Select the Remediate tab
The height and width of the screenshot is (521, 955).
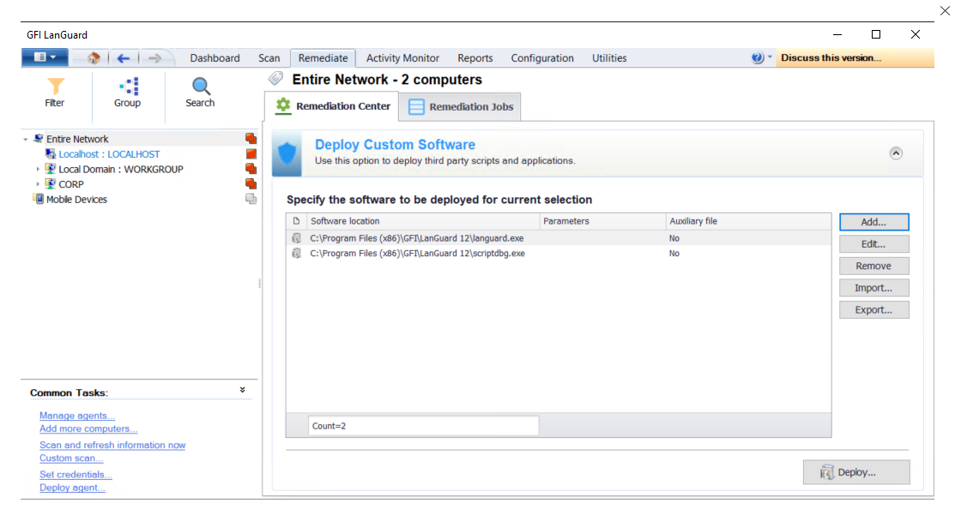[323, 57]
